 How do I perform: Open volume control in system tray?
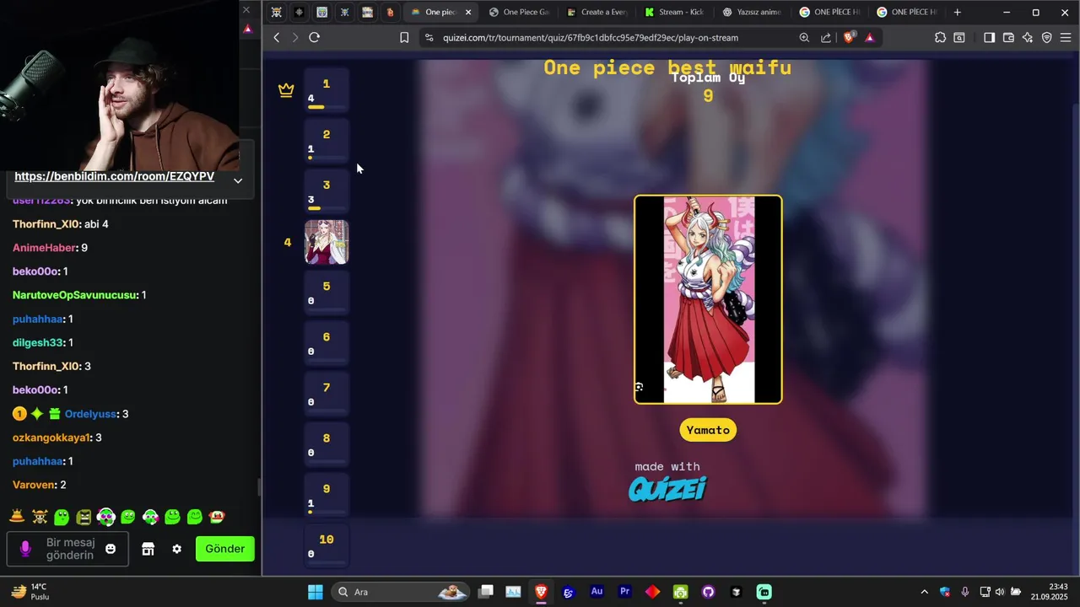[1000, 592]
